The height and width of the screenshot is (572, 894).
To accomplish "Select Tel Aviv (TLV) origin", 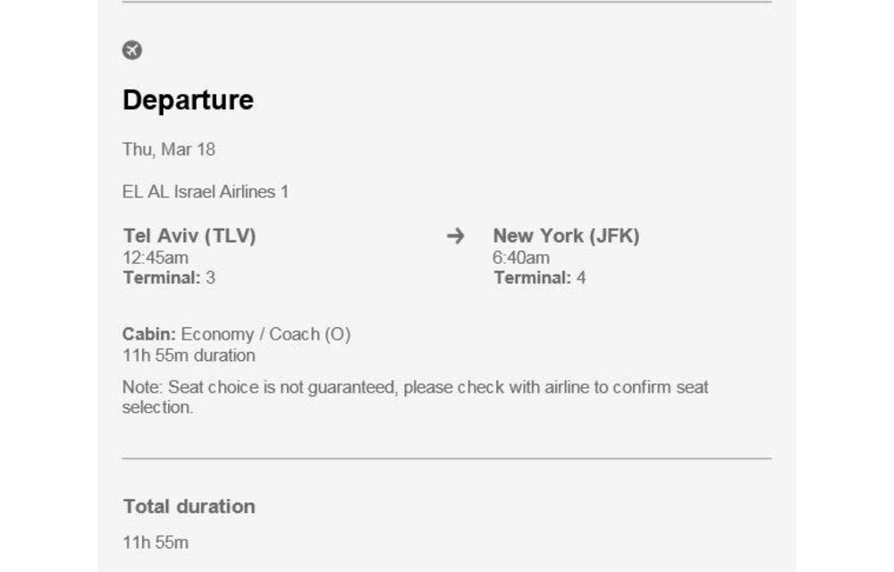I will (x=190, y=236).
